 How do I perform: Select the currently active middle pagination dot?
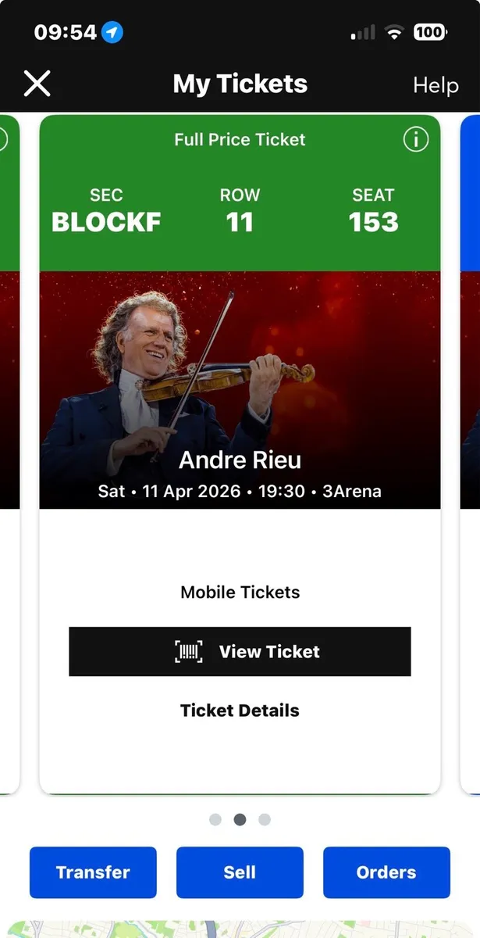(240, 819)
